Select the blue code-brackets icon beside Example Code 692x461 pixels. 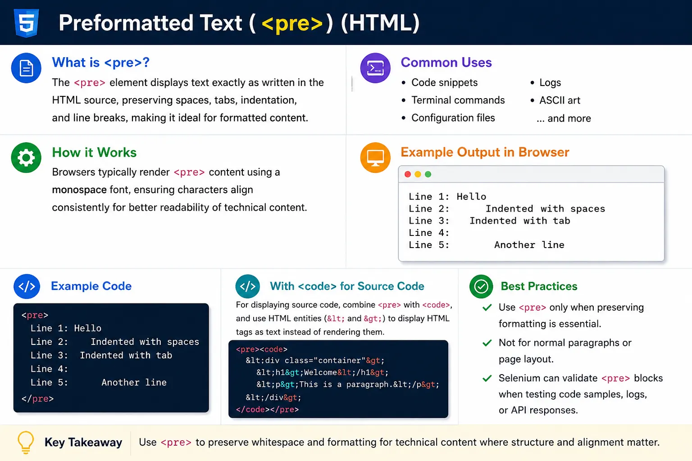point(27,286)
